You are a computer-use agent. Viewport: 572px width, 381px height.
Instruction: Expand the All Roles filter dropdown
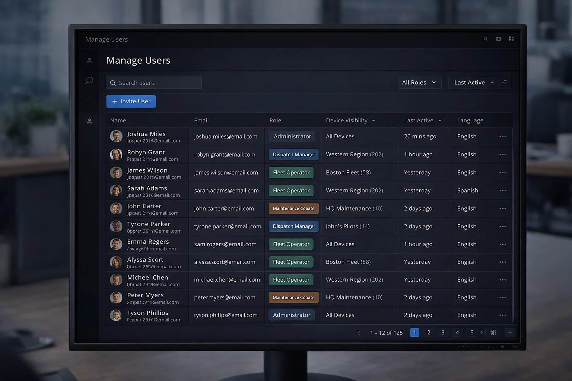419,83
